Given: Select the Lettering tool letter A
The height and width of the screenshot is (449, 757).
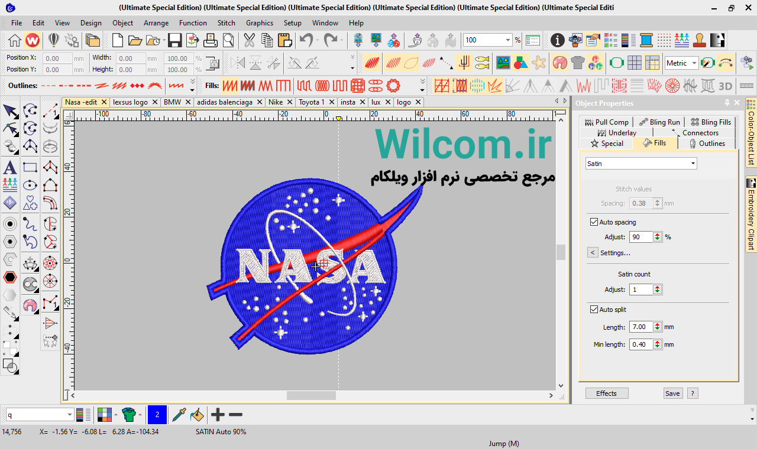Looking at the screenshot, I should pyautogui.click(x=10, y=167).
